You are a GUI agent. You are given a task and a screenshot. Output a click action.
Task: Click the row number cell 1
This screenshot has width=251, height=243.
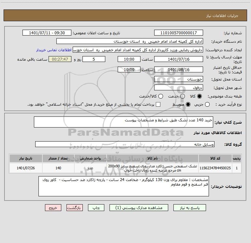(x=237, y=168)
